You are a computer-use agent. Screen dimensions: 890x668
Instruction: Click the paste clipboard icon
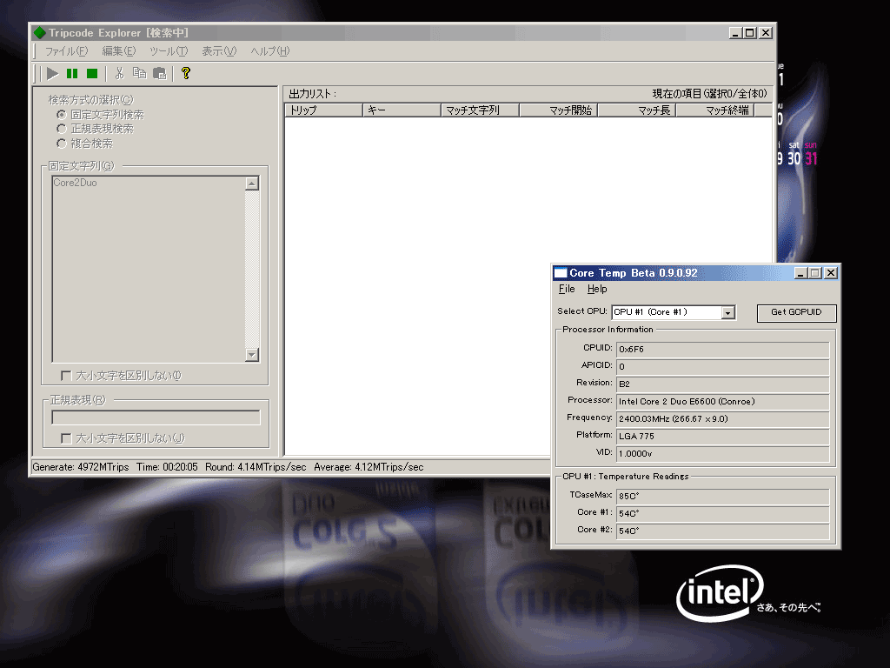coord(159,74)
